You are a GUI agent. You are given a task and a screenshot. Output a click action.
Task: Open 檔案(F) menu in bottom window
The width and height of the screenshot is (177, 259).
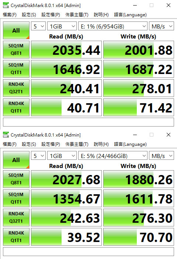point(10,144)
